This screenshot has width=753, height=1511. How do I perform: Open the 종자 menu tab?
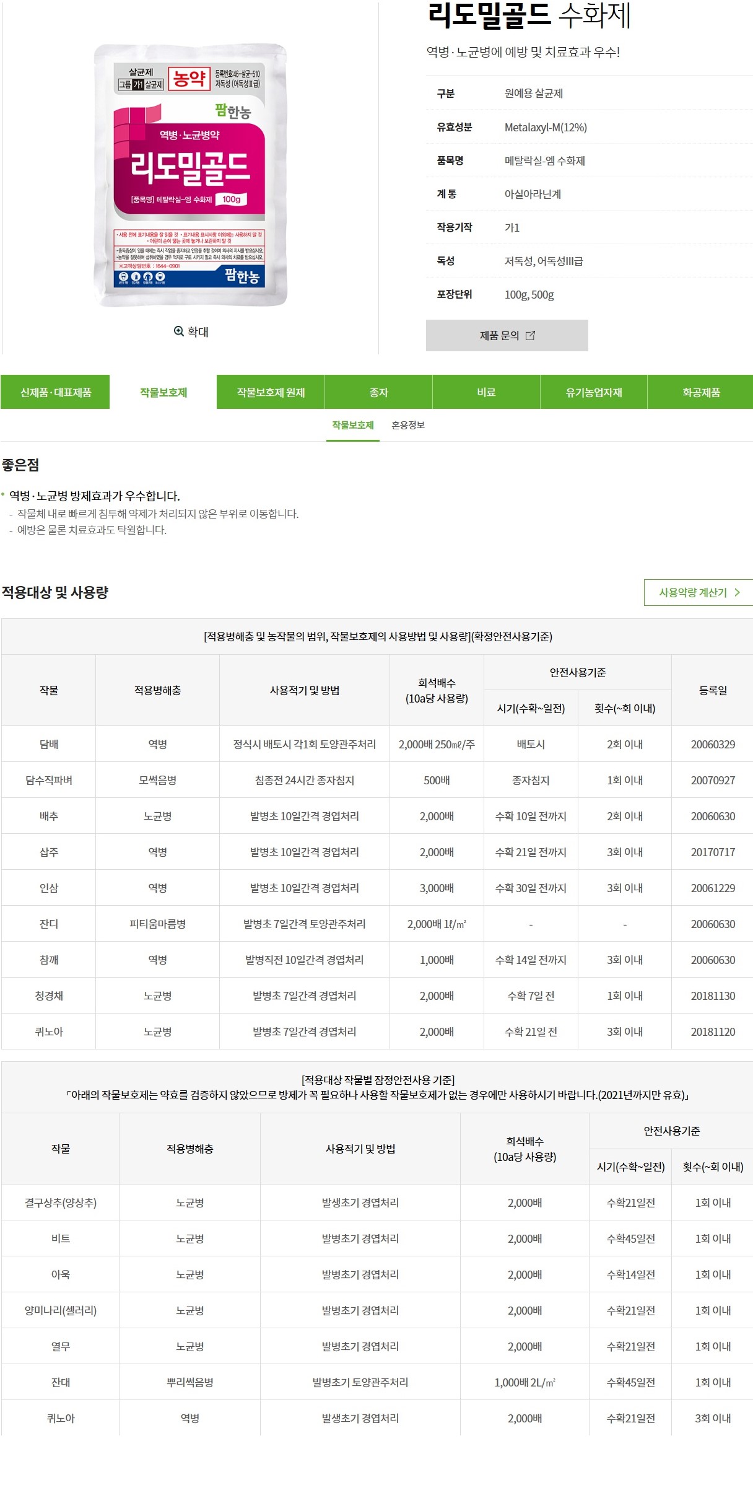(378, 392)
